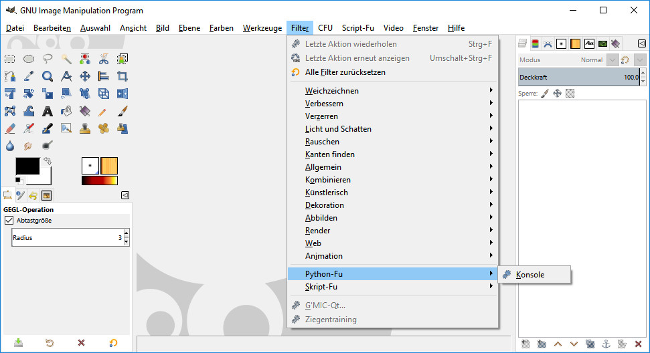Image resolution: width=650 pixels, height=353 pixels.
Task: Save tool preset button in tool options
Action: click(19, 343)
